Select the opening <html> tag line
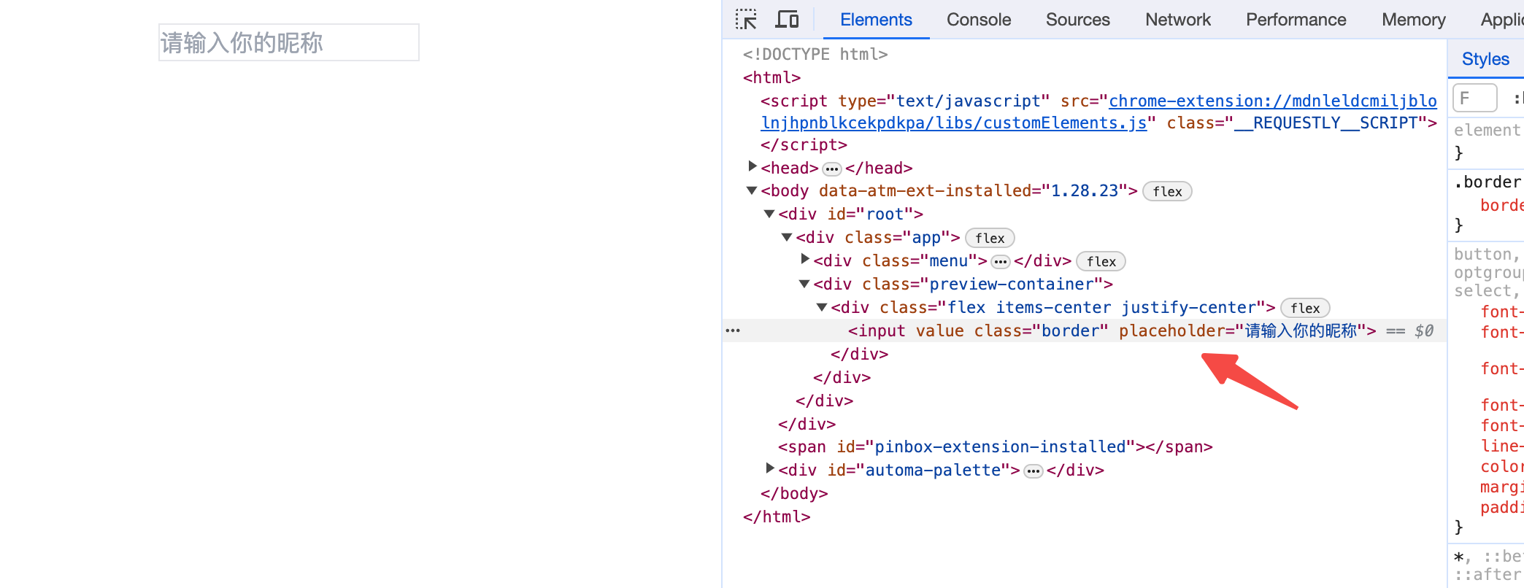 [x=771, y=77]
